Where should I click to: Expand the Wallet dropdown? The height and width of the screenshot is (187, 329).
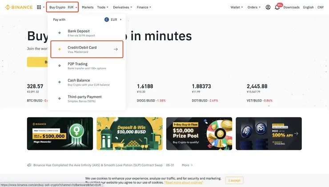237,8
